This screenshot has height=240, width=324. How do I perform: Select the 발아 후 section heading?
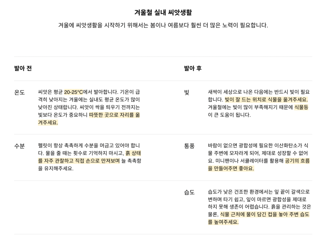(x=193, y=69)
